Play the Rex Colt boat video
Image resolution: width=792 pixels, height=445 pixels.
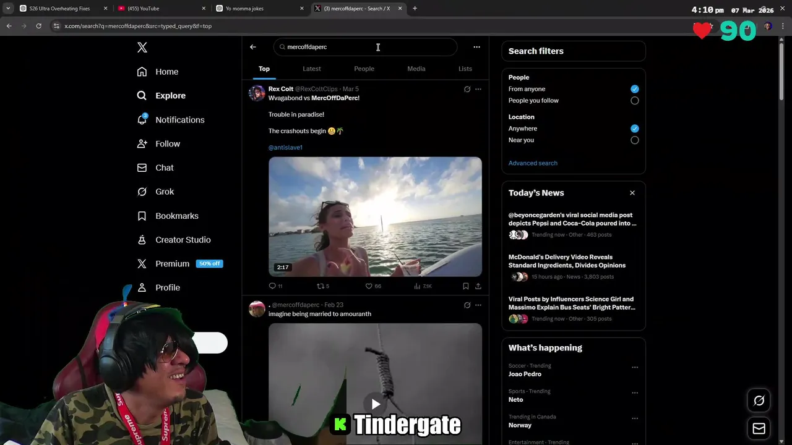tap(375, 217)
